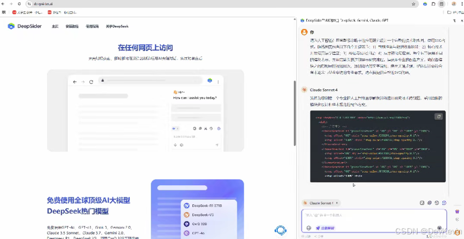
Task: Click the webpage vertical scrollbar thumb
Action: (x=295, y=113)
